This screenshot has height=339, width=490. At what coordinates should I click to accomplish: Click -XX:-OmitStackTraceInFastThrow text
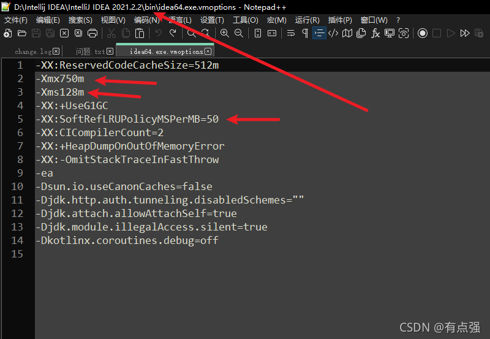click(127, 159)
